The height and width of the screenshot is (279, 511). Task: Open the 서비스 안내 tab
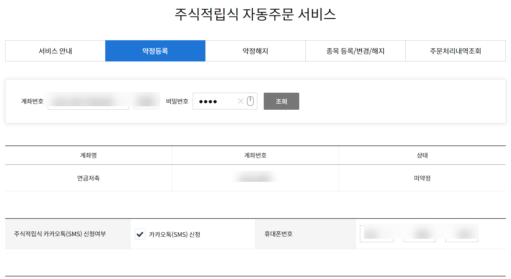click(x=55, y=51)
